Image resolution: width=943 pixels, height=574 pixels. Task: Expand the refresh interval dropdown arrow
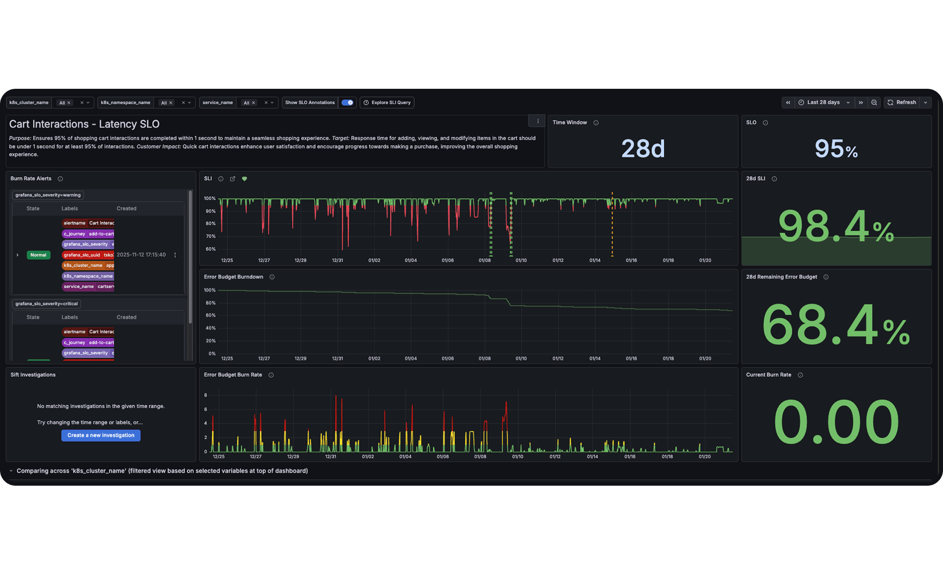tap(925, 103)
